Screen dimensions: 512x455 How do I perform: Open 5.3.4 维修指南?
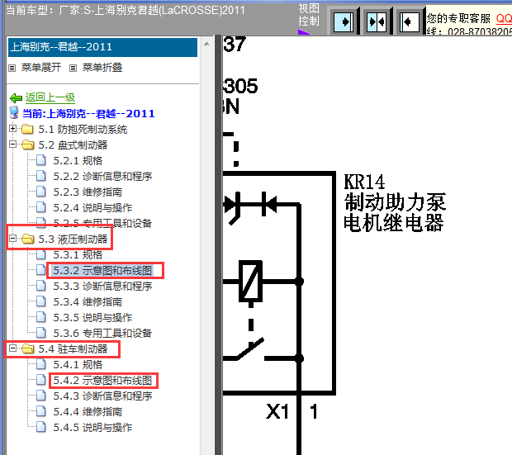[x=88, y=301]
